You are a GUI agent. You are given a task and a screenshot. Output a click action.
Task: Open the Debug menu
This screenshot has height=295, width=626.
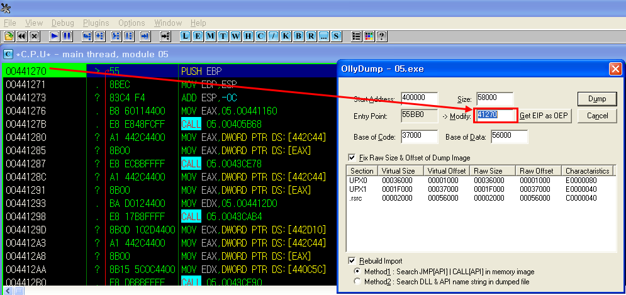click(x=63, y=23)
